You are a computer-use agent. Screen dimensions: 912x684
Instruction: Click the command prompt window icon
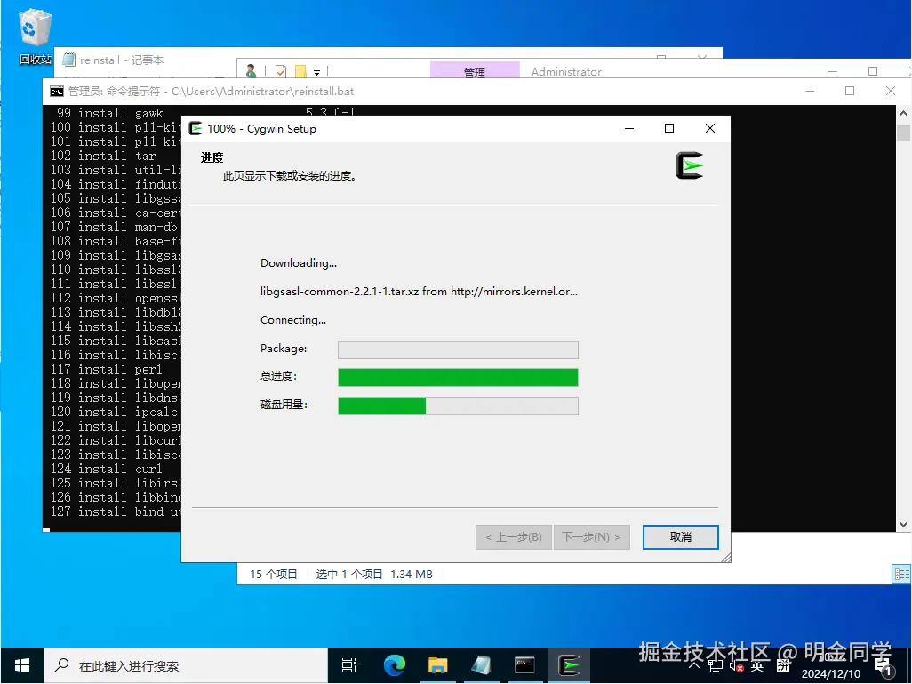pyautogui.click(x=56, y=92)
